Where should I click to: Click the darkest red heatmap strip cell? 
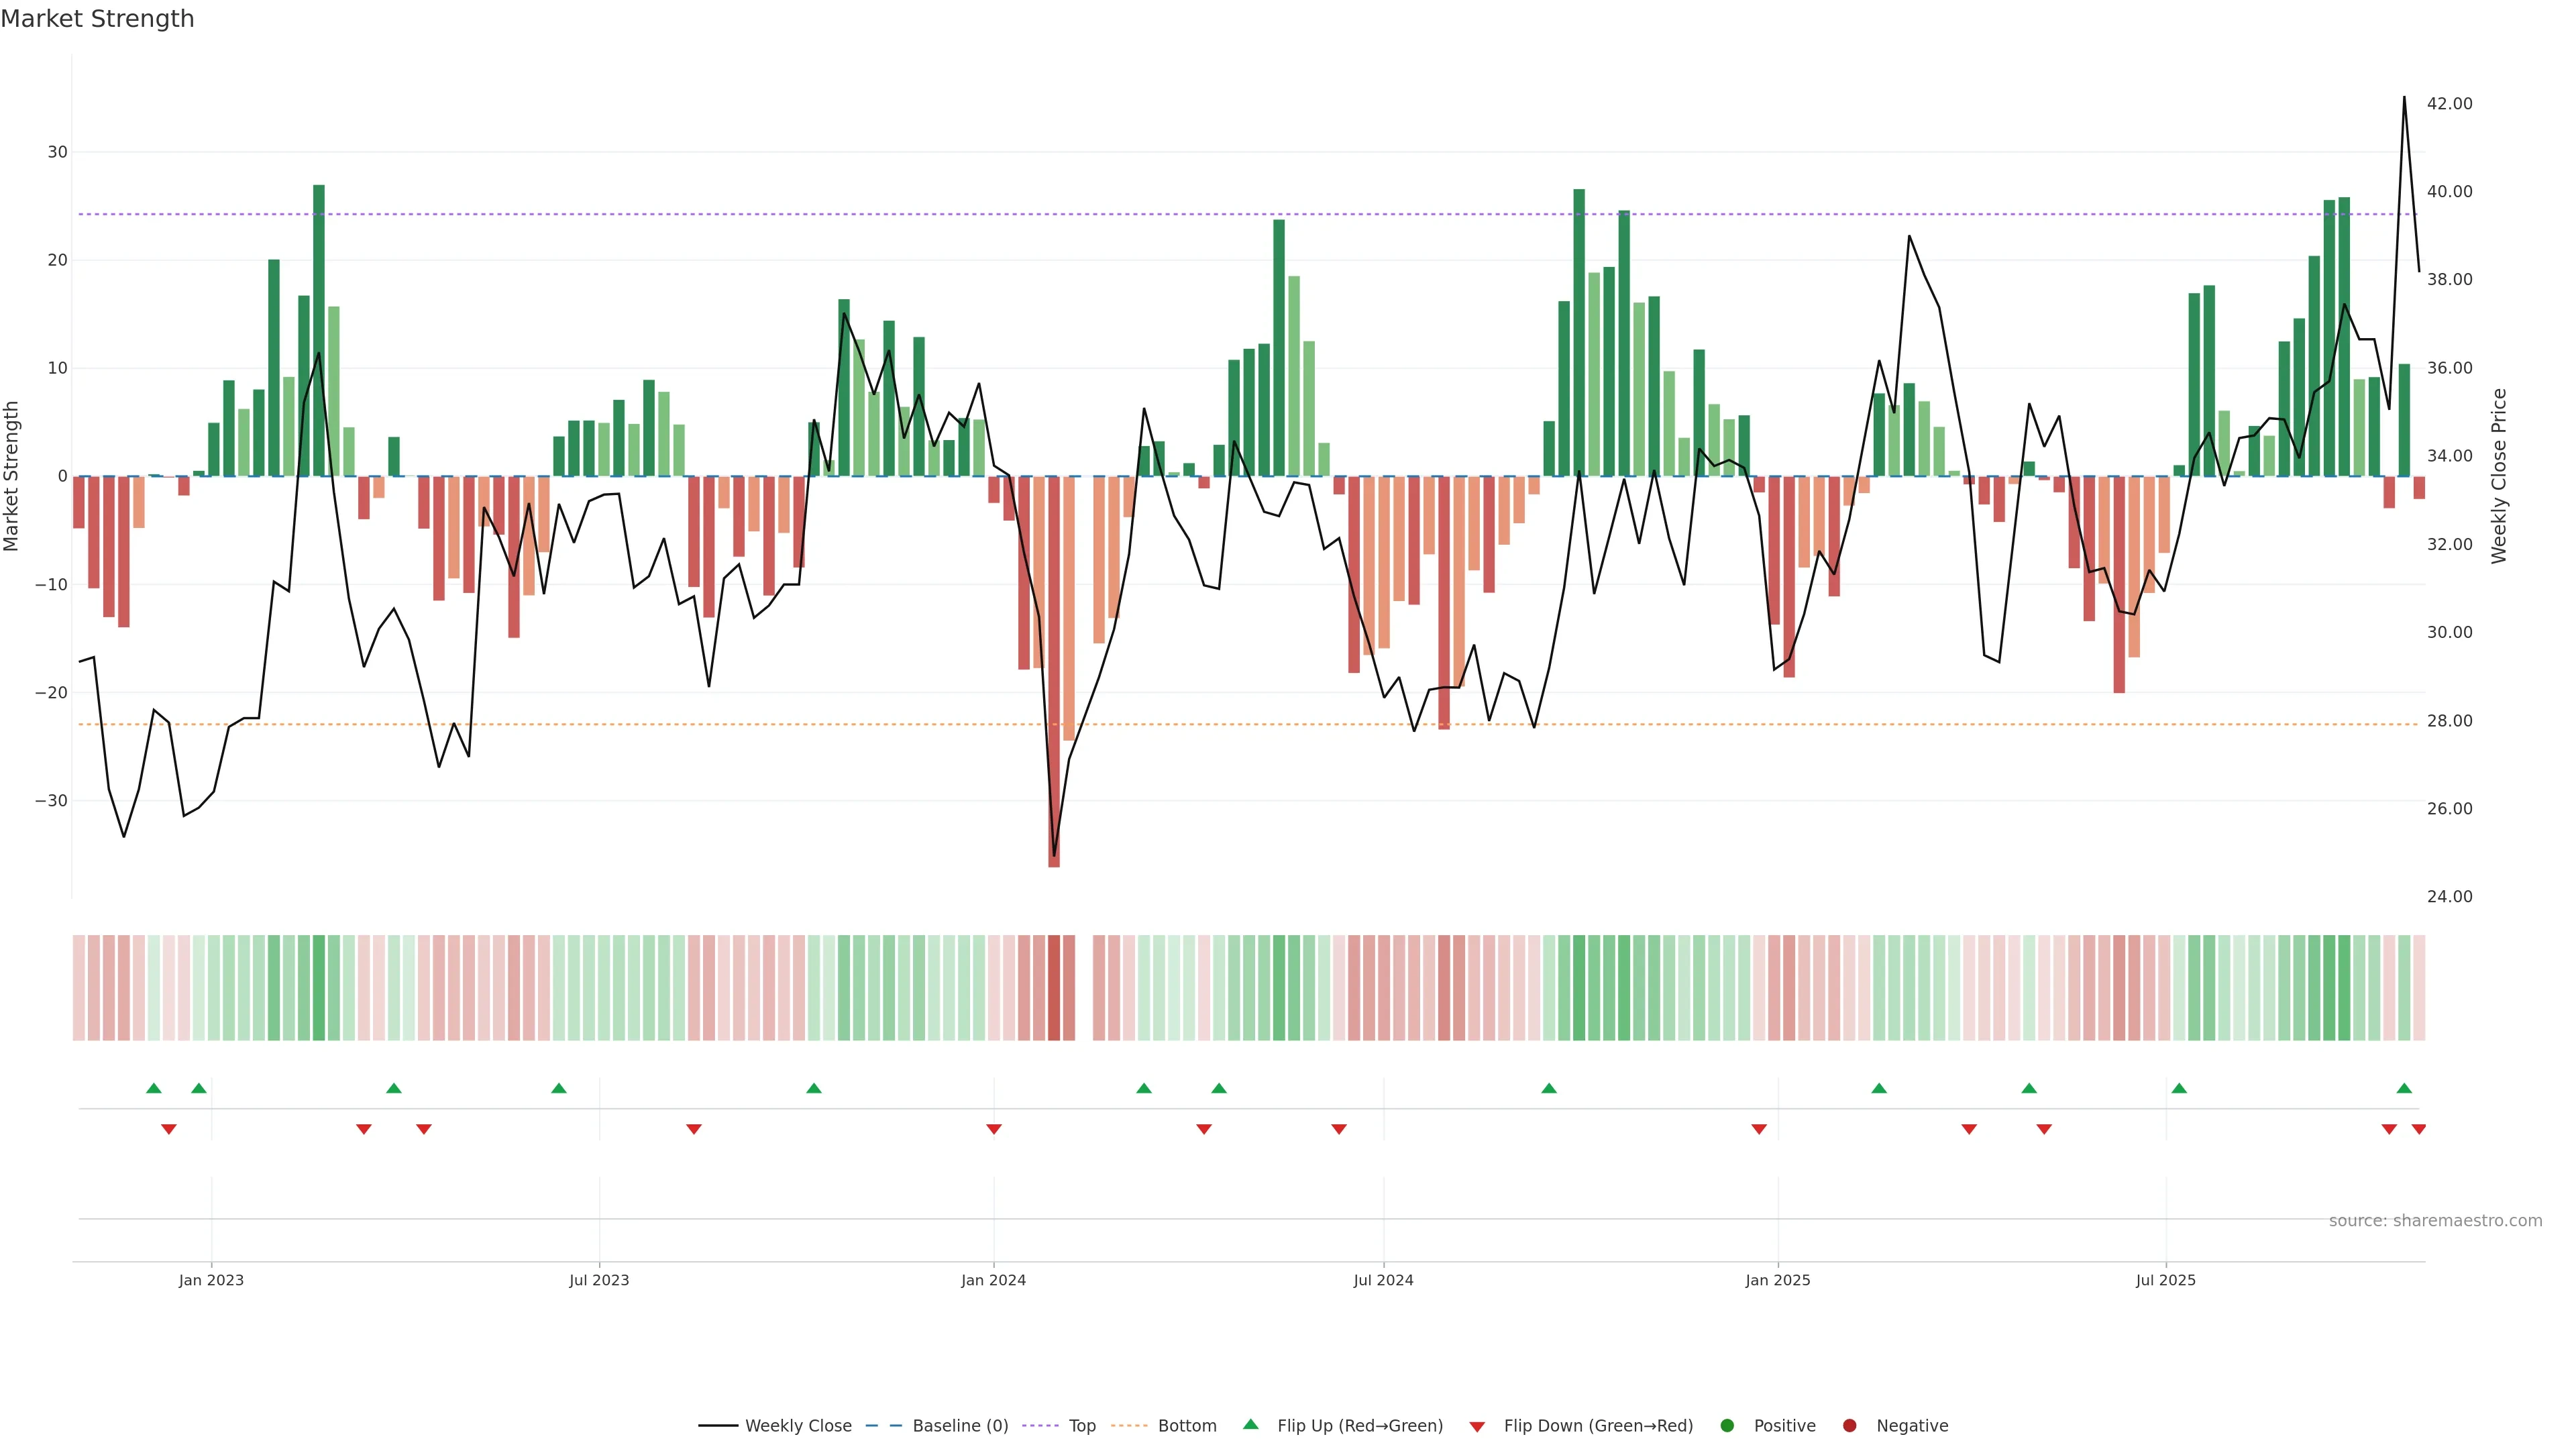[x=1054, y=988]
